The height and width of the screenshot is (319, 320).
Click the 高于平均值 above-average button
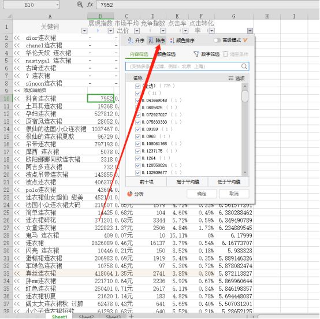(x=188, y=182)
